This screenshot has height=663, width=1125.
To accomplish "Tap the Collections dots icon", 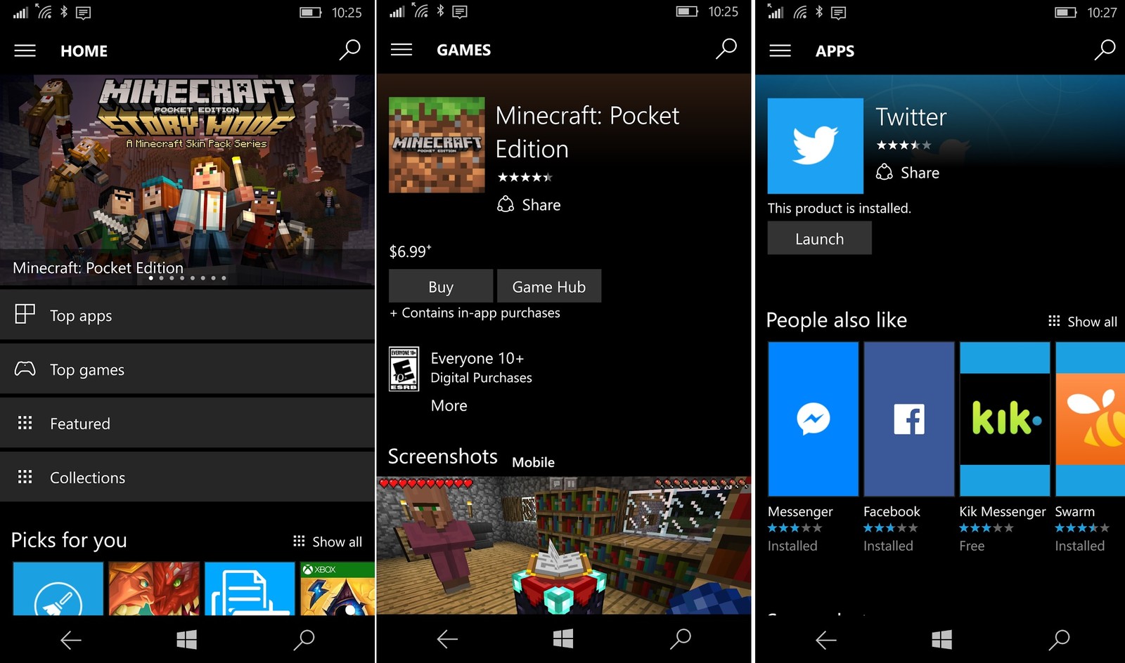I will click(25, 477).
